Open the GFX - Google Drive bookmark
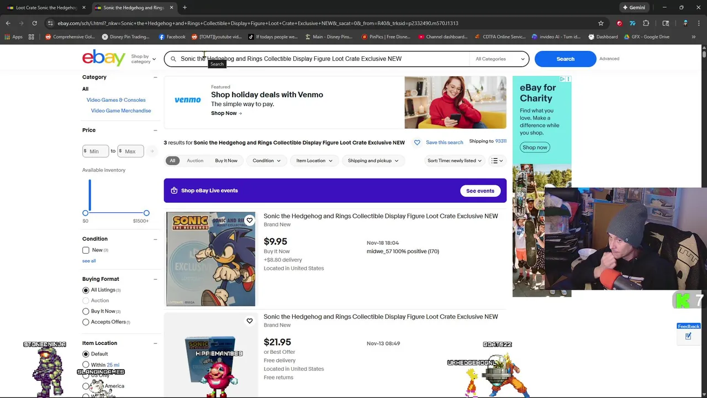The height and width of the screenshot is (398, 707). point(646,37)
